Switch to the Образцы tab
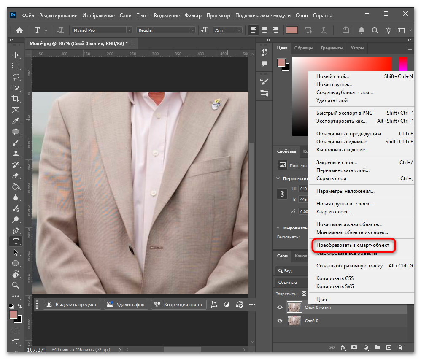Viewport: 421px width, 359px height. tap(304, 48)
